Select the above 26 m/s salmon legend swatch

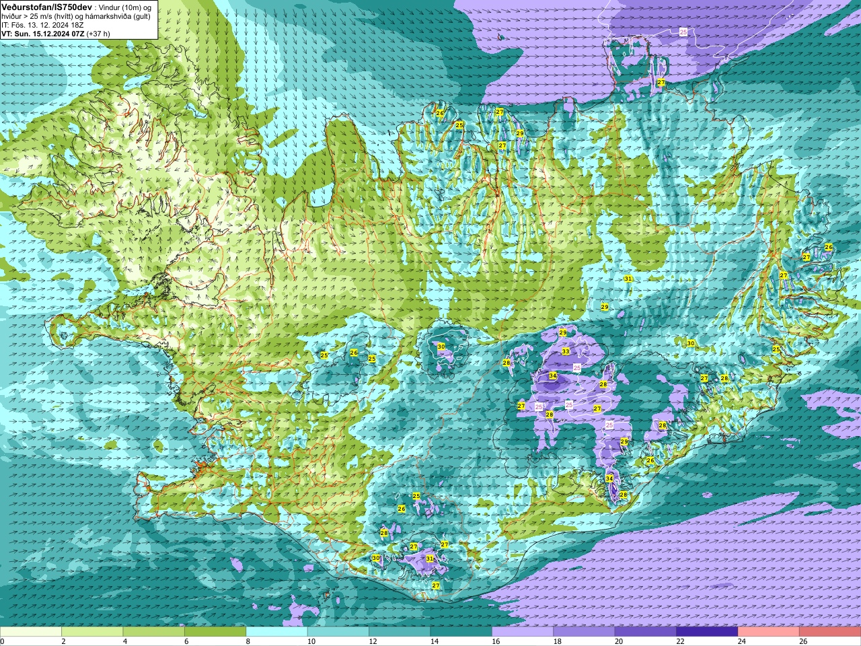pyautogui.click(x=830, y=632)
